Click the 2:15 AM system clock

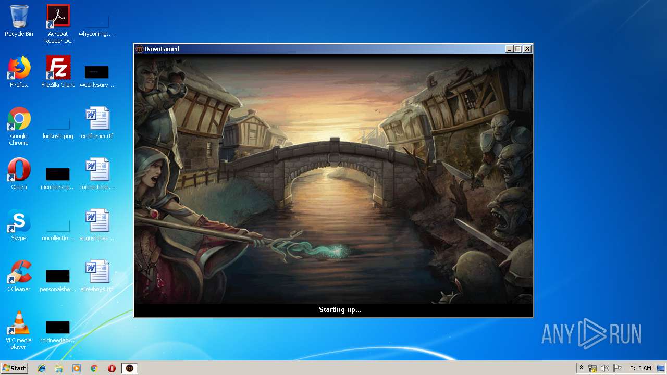coord(640,368)
